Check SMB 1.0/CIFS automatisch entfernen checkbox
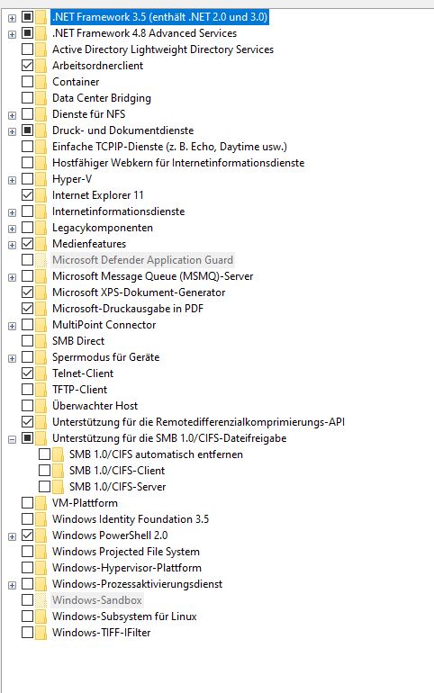 (44, 454)
